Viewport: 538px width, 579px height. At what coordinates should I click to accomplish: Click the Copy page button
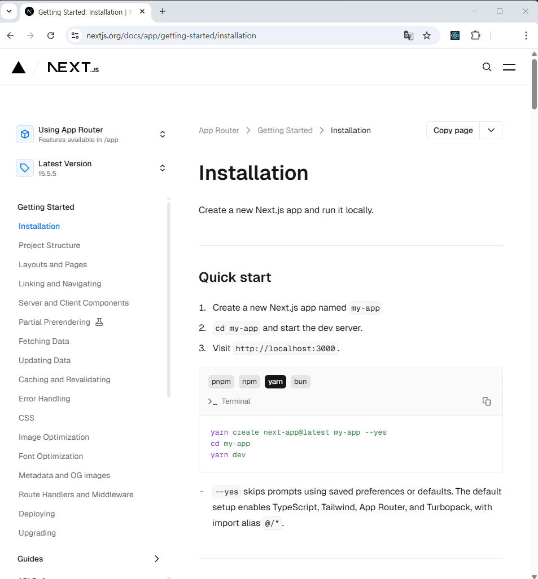(x=453, y=130)
